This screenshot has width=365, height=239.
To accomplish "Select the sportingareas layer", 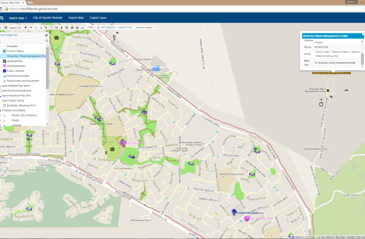I will click(x=15, y=61).
